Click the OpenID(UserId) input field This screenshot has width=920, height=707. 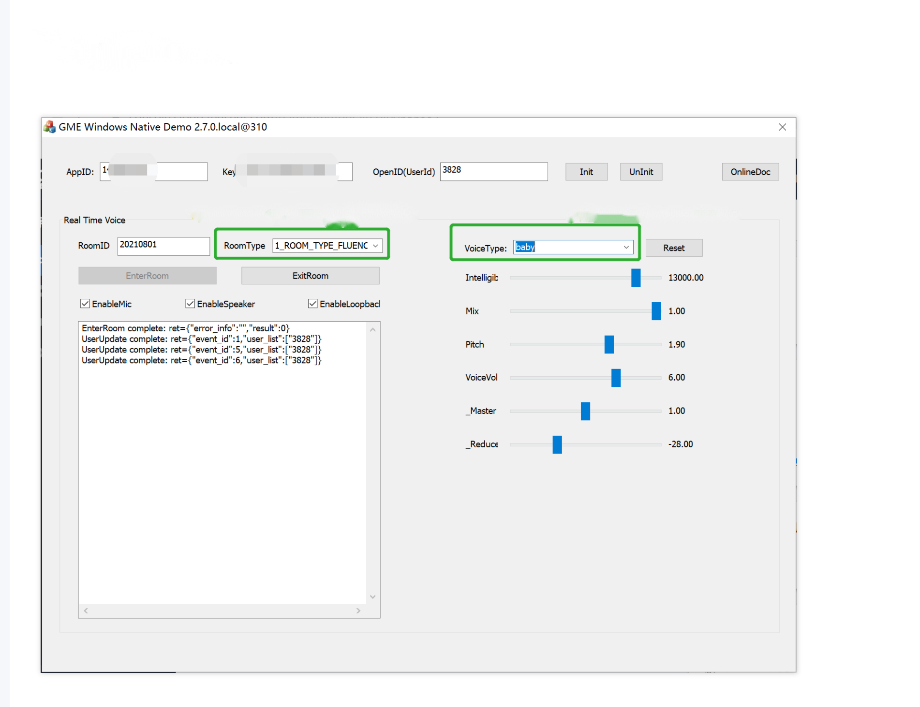tap(494, 172)
